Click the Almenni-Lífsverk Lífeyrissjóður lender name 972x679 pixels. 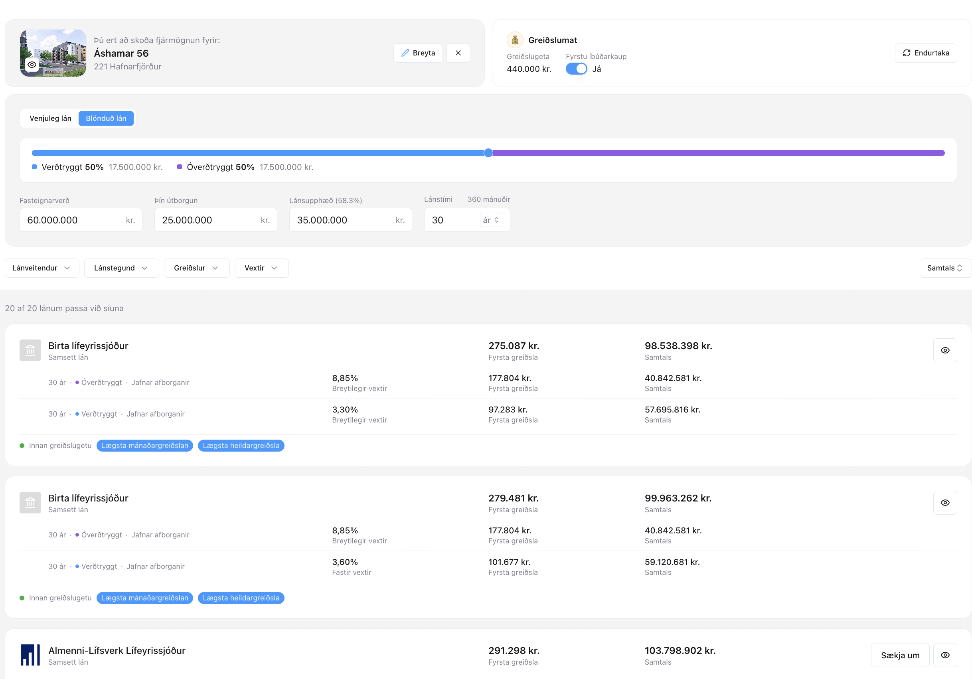point(117,651)
